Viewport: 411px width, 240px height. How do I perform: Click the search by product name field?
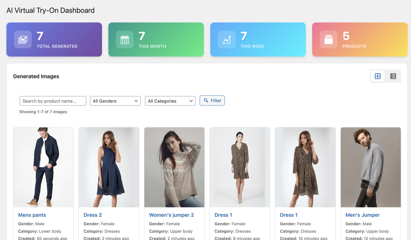52,101
